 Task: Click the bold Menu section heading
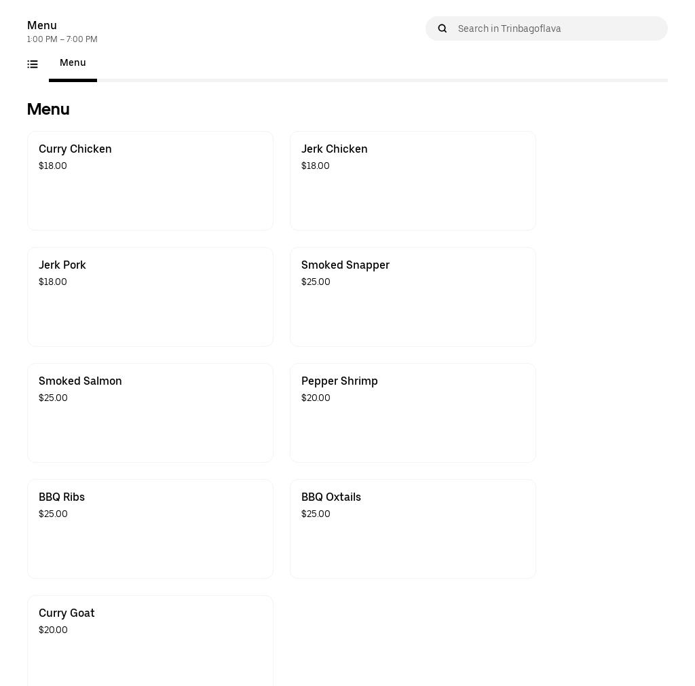click(48, 109)
